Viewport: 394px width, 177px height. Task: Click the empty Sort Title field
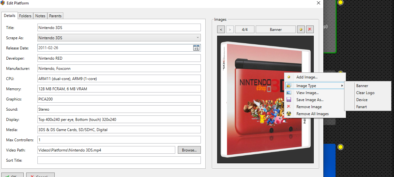click(x=119, y=160)
